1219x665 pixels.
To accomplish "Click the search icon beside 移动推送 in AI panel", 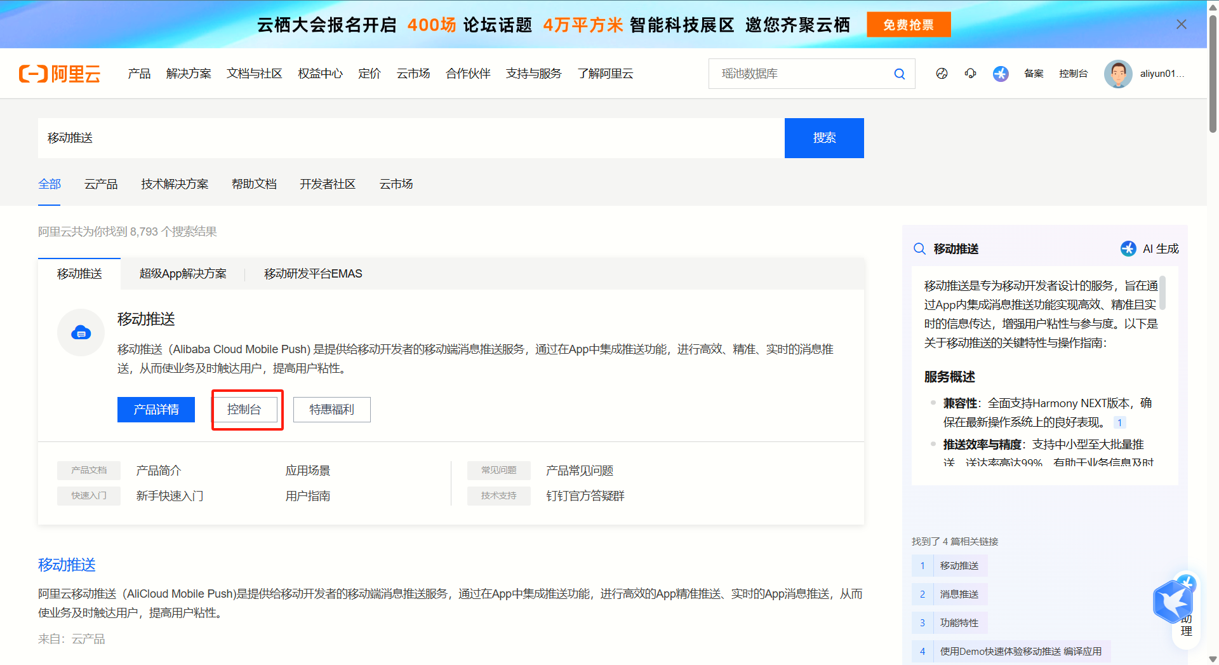I will click(919, 248).
